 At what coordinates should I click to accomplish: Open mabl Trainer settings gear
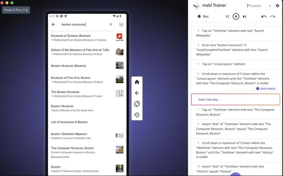coord(277,6)
